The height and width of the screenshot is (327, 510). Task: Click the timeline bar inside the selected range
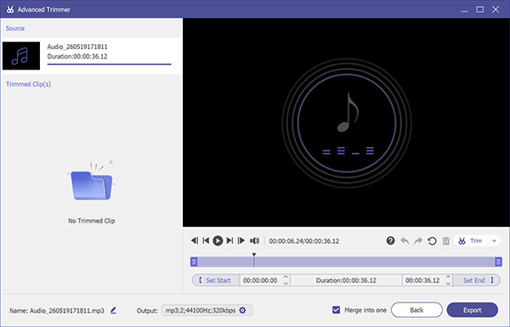click(x=346, y=262)
